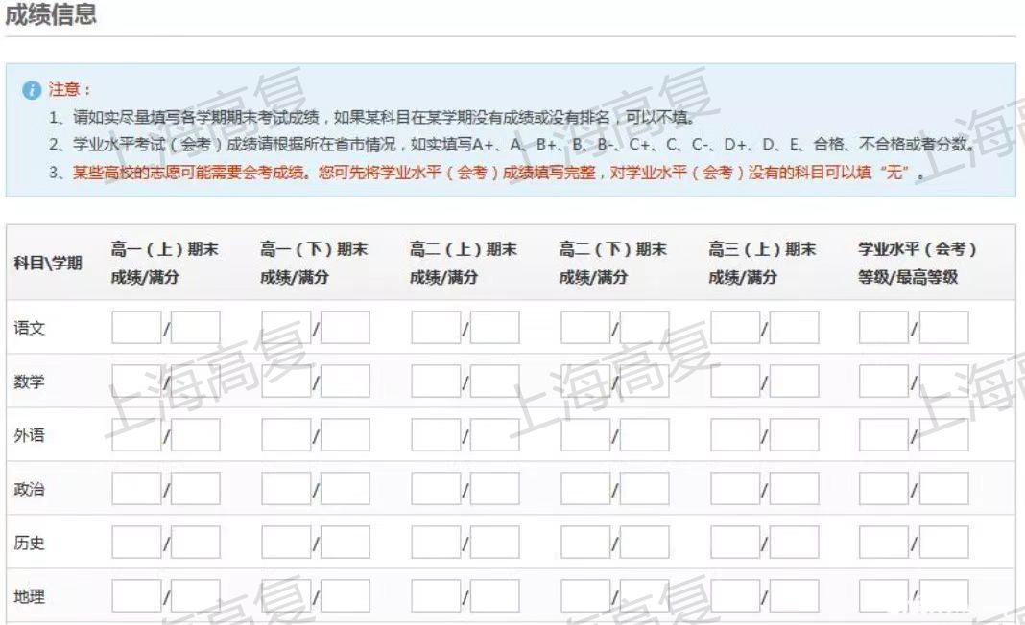Click 数学 高二(上)期末 score field
The width and height of the screenshot is (1025, 625).
click(x=436, y=382)
